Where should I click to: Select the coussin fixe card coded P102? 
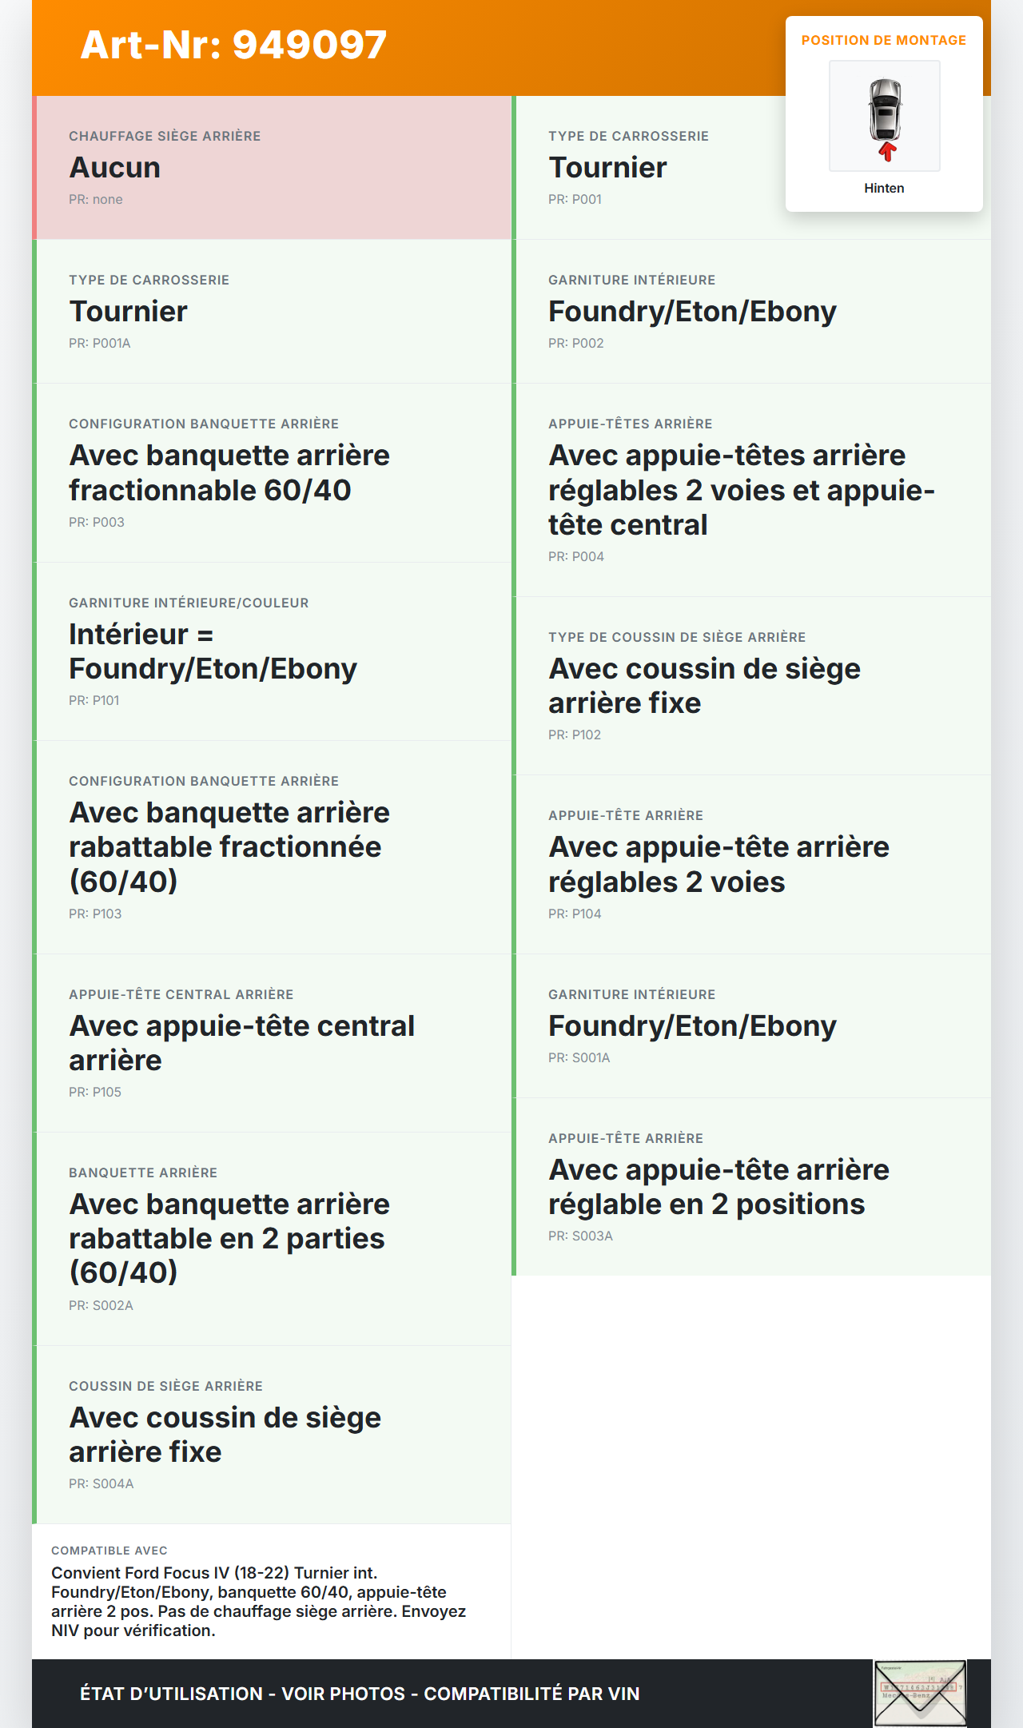(751, 686)
